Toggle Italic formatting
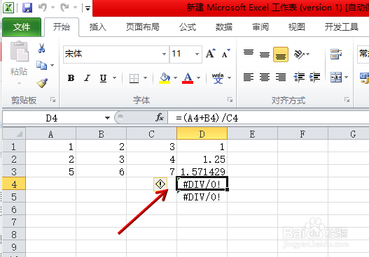Viewport: 369px width, 257px height. (87, 78)
